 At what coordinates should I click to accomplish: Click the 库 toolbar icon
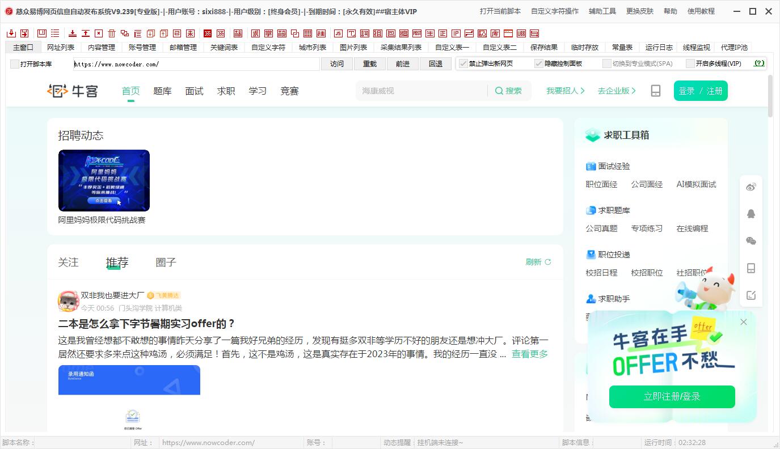pyautogui.click(x=495, y=33)
